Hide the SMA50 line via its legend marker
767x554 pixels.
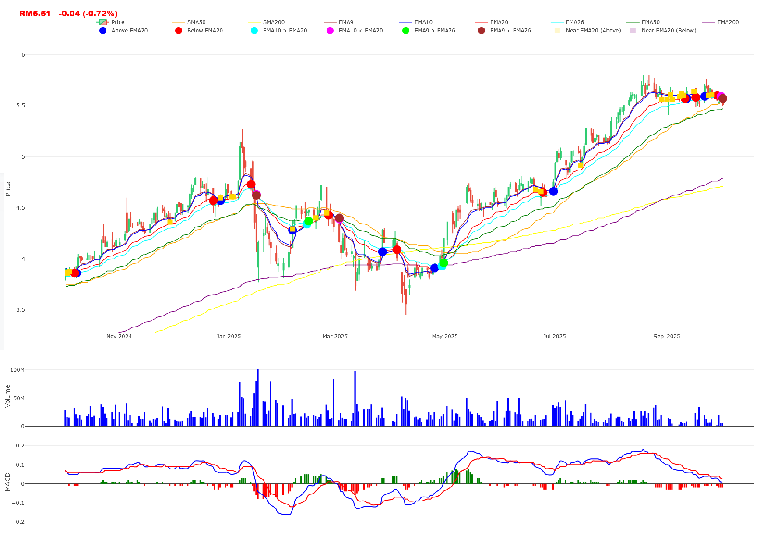(179, 22)
